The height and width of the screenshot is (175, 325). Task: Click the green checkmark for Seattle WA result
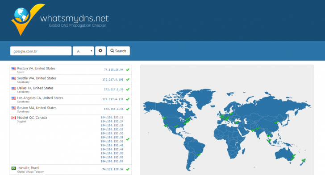coord(128,79)
